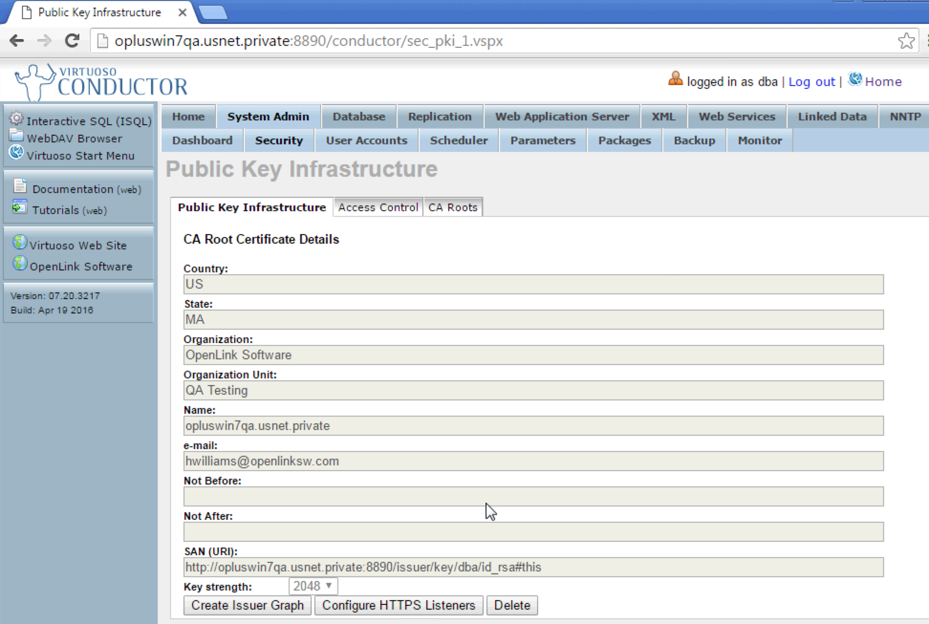The width and height of the screenshot is (929, 624).
Task: Click the OpenLink Software globe icon
Action: pos(20,263)
